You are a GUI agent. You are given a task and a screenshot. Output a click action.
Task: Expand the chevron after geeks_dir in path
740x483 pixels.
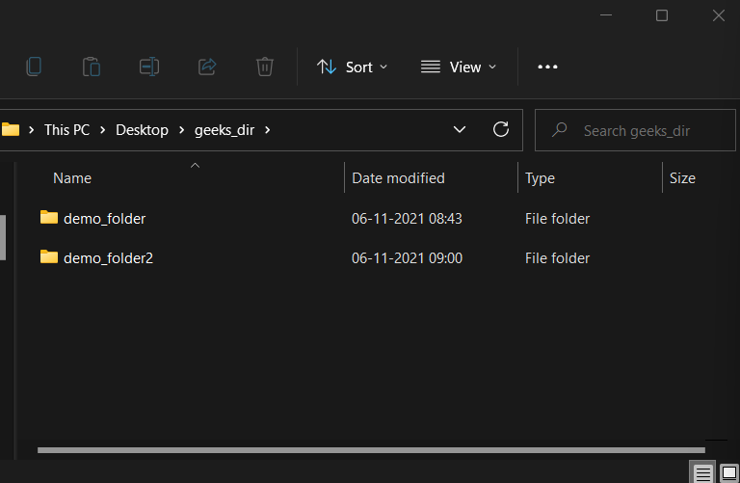click(268, 130)
